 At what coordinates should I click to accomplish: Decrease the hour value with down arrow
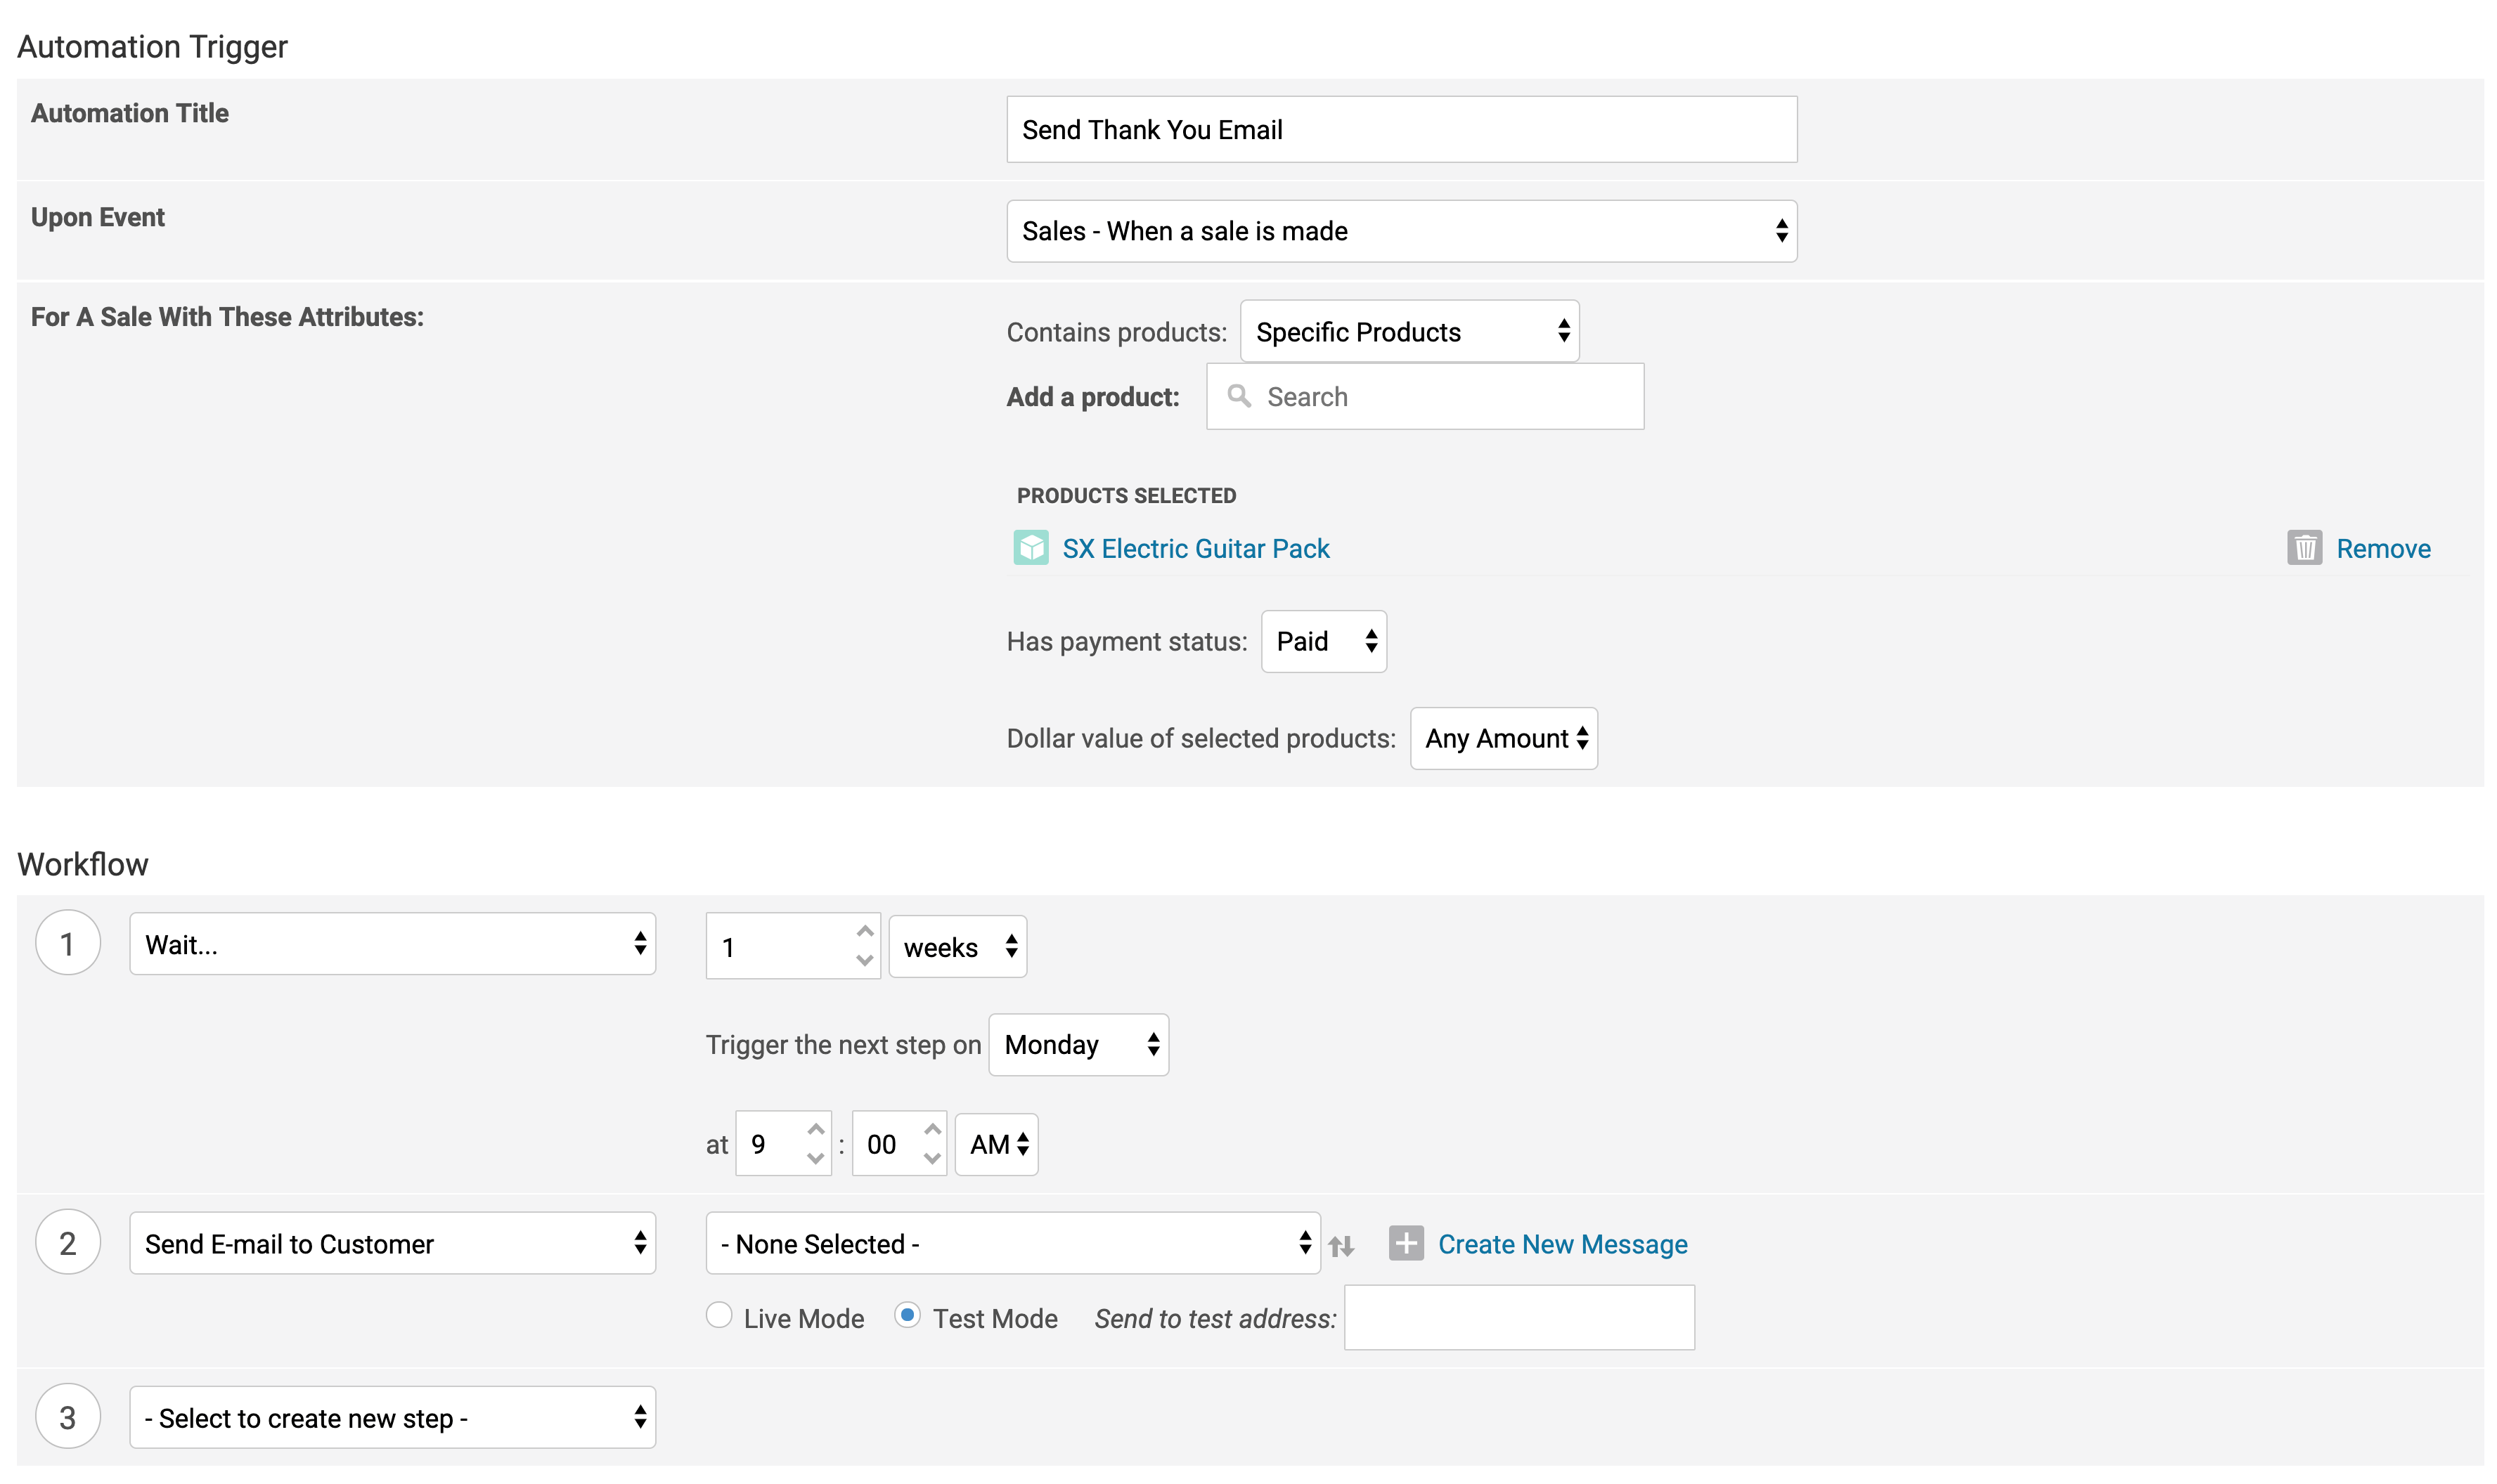coord(815,1158)
